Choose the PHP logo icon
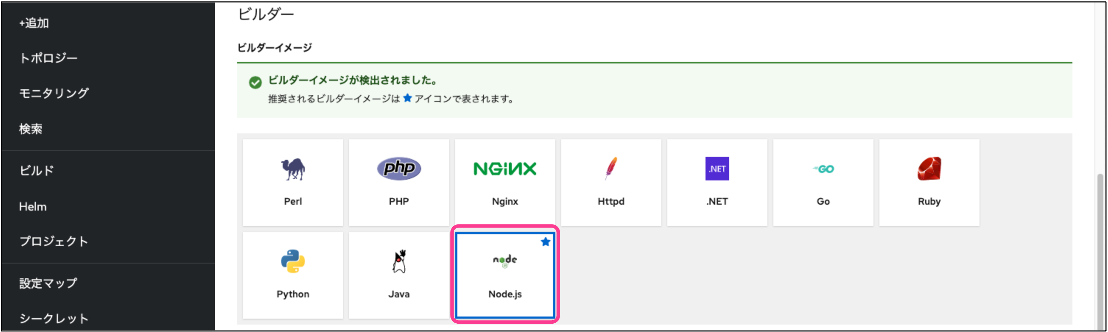 399,168
